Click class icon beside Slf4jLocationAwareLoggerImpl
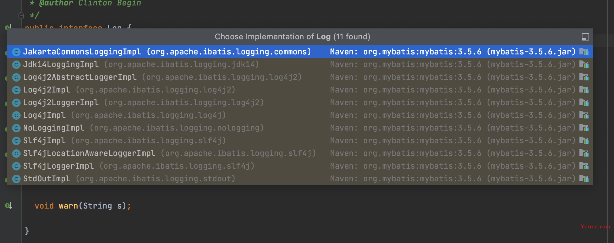 tap(16, 154)
